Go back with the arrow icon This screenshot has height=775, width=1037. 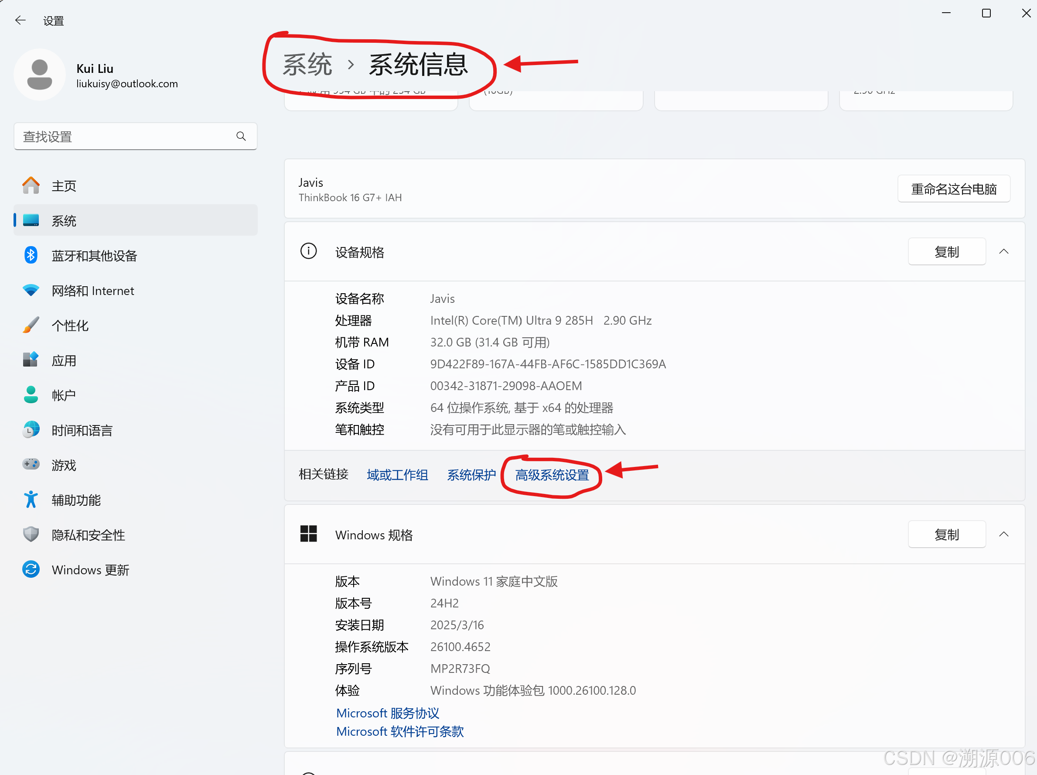(20, 20)
